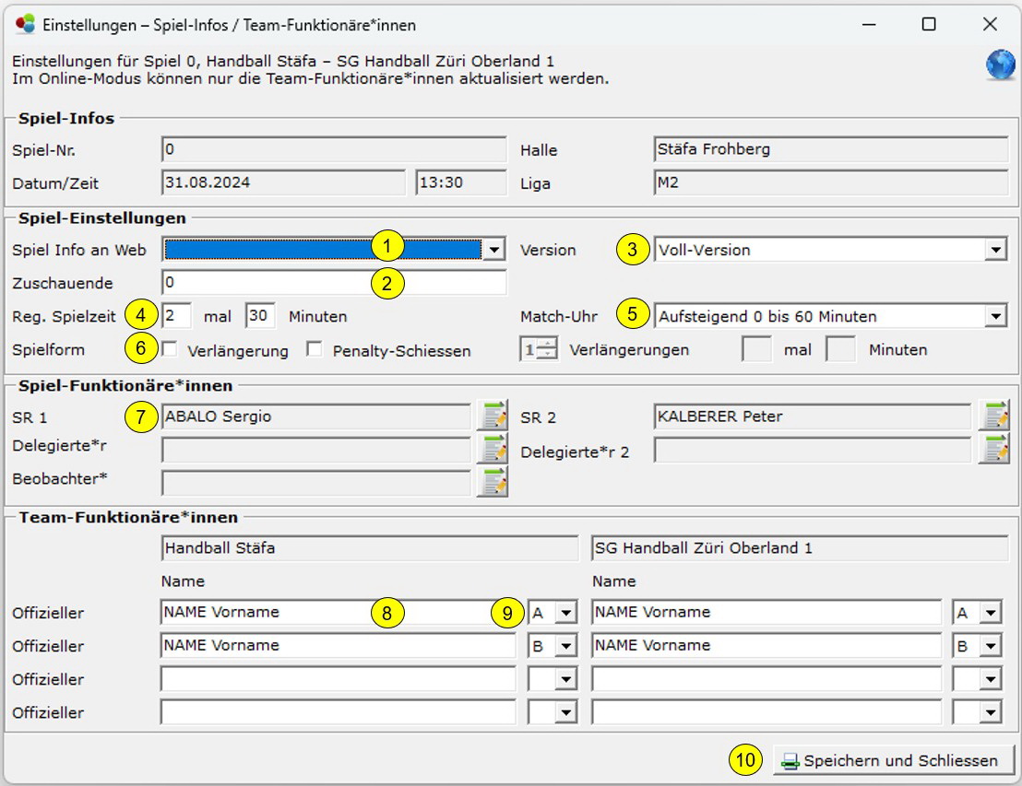Maximize the Einstellungen window
This screenshot has width=1022, height=786.
tap(929, 25)
